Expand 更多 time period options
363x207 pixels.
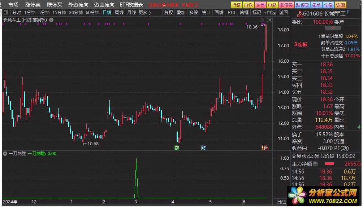145,13
